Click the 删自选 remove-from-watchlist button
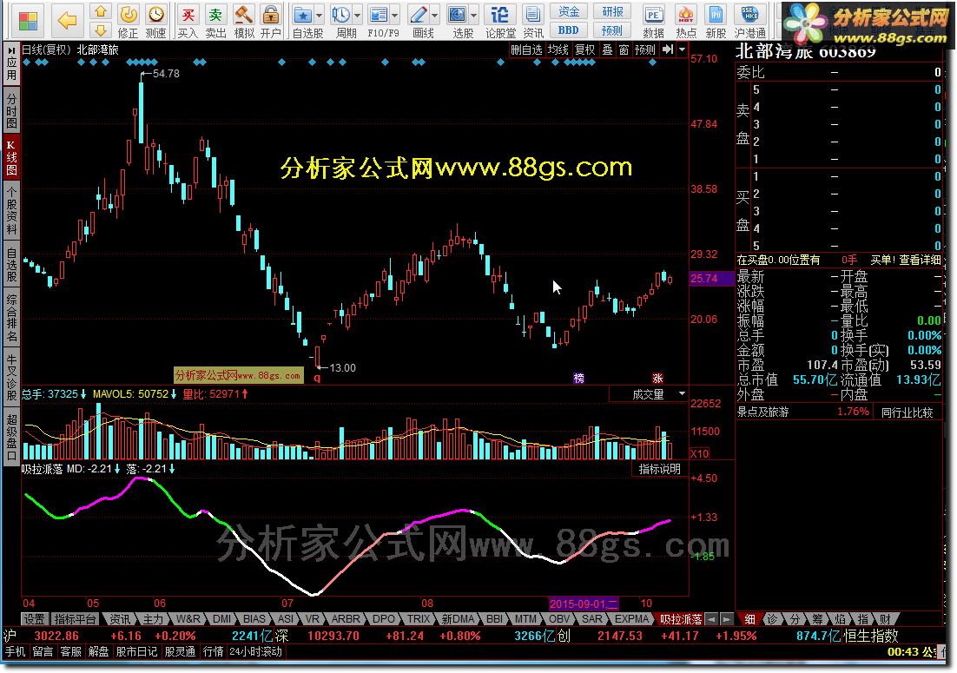 coord(526,49)
